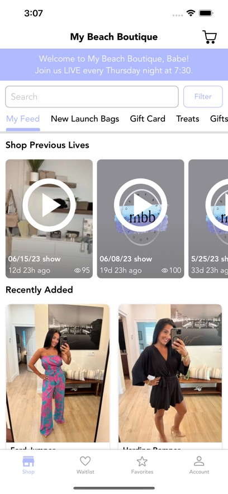Viewport: 228px width, 494px height.
Task: Play the 06/08/23 show video
Action: tap(140, 205)
